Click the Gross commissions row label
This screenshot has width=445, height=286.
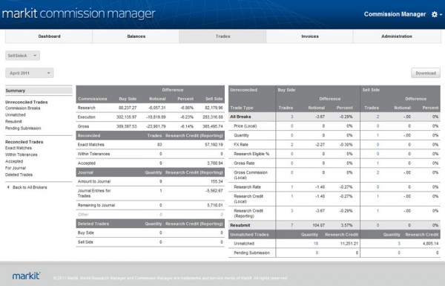point(83,126)
